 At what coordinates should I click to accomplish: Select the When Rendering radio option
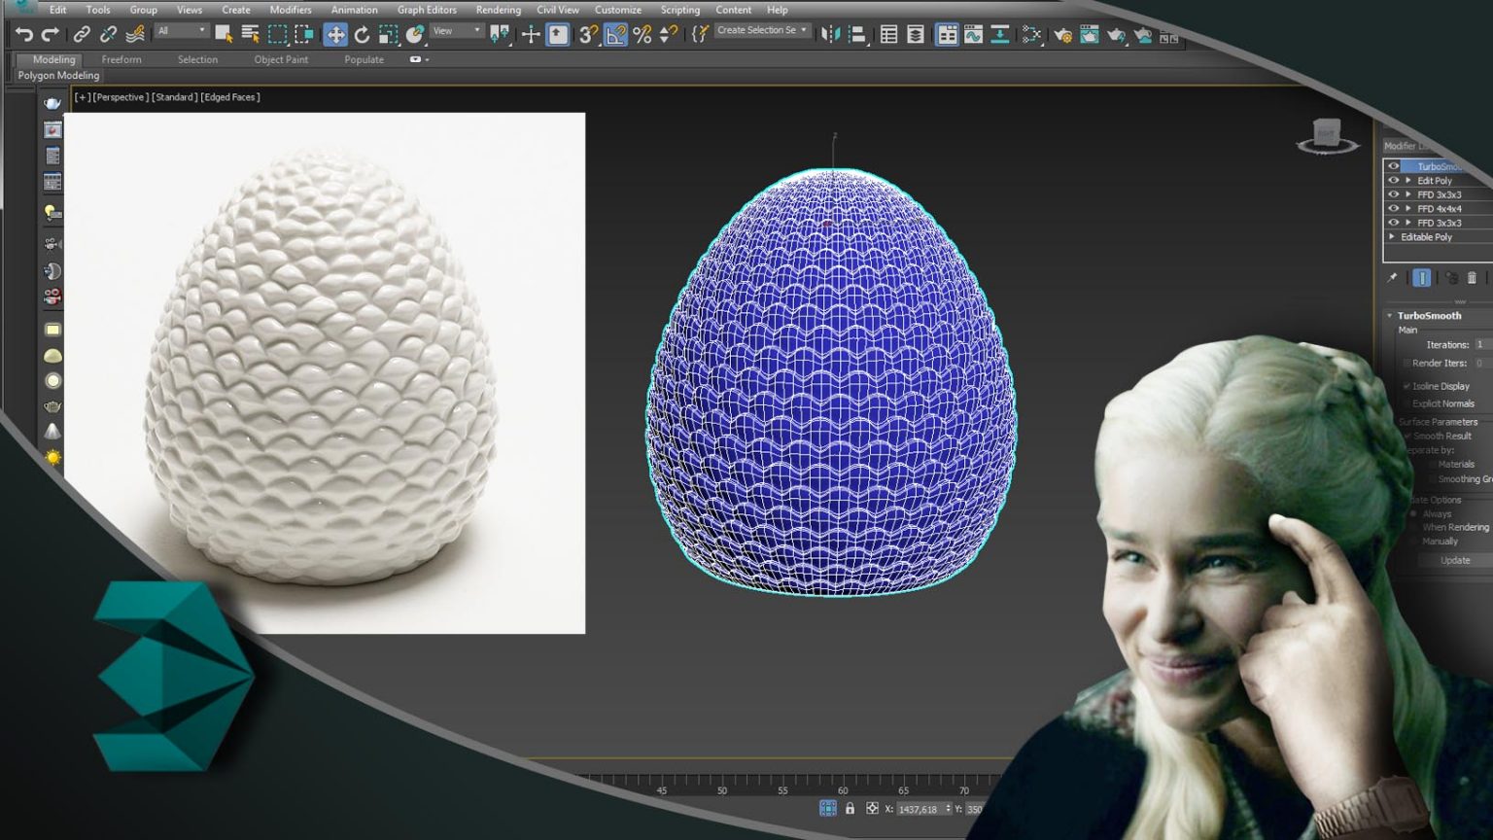[x=1414, y=528]
